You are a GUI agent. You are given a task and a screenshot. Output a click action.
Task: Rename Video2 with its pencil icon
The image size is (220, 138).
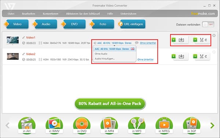[23, 54]
